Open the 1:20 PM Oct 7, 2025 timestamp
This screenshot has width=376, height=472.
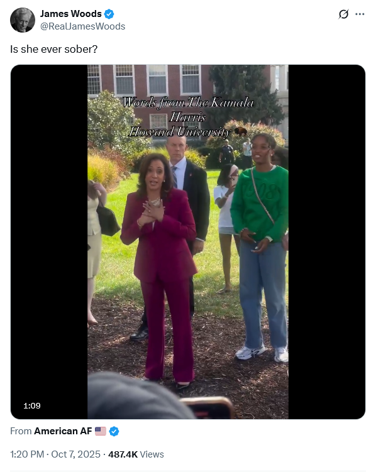[55, 454]
